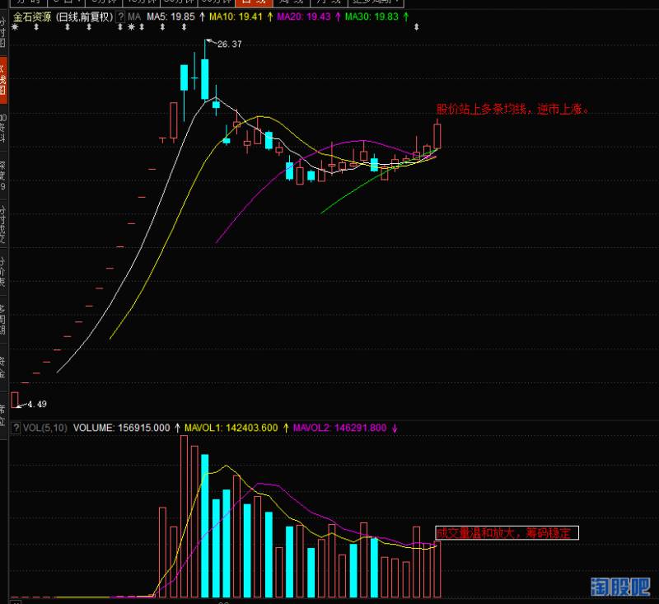
Task: Click the 4.49 low price label
Action: tap(37, 405)
